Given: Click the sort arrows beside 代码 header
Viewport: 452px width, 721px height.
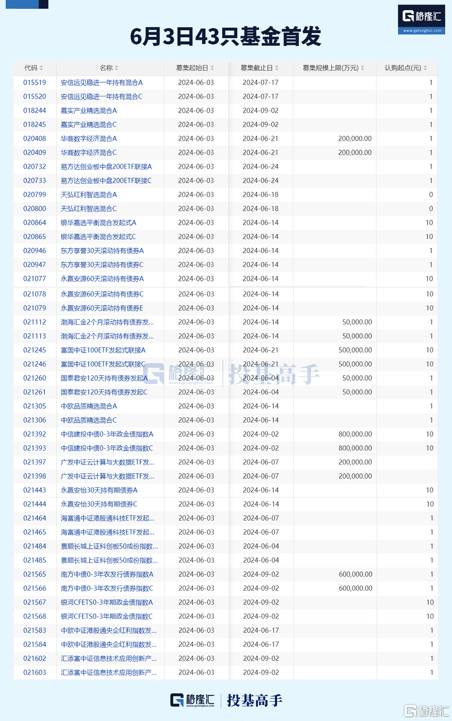Looking at the screenshot, I should click(x=41, y=68).
